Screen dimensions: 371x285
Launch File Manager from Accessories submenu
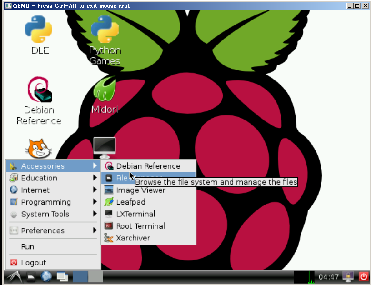tap(149, 178)
